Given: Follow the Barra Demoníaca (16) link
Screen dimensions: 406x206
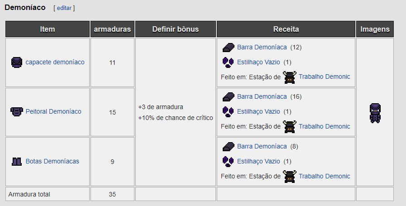Looking at the screenshot, I should coord(262,96).
